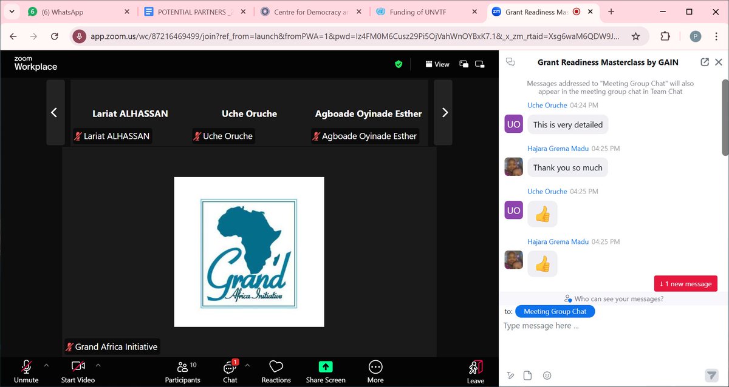Open the More options menu
Image resolution: width=729 pixels, height=387 pixels.
point(375,371)
